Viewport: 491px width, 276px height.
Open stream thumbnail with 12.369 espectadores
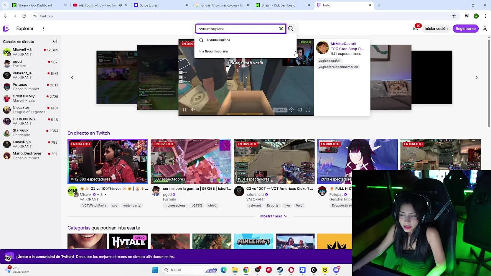pyautogui.click(x=108, y=161)
